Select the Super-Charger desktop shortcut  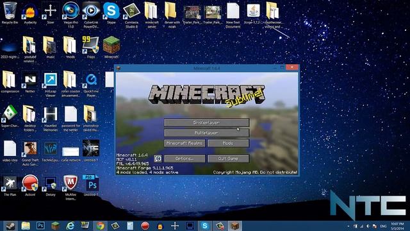coord(10,116)
